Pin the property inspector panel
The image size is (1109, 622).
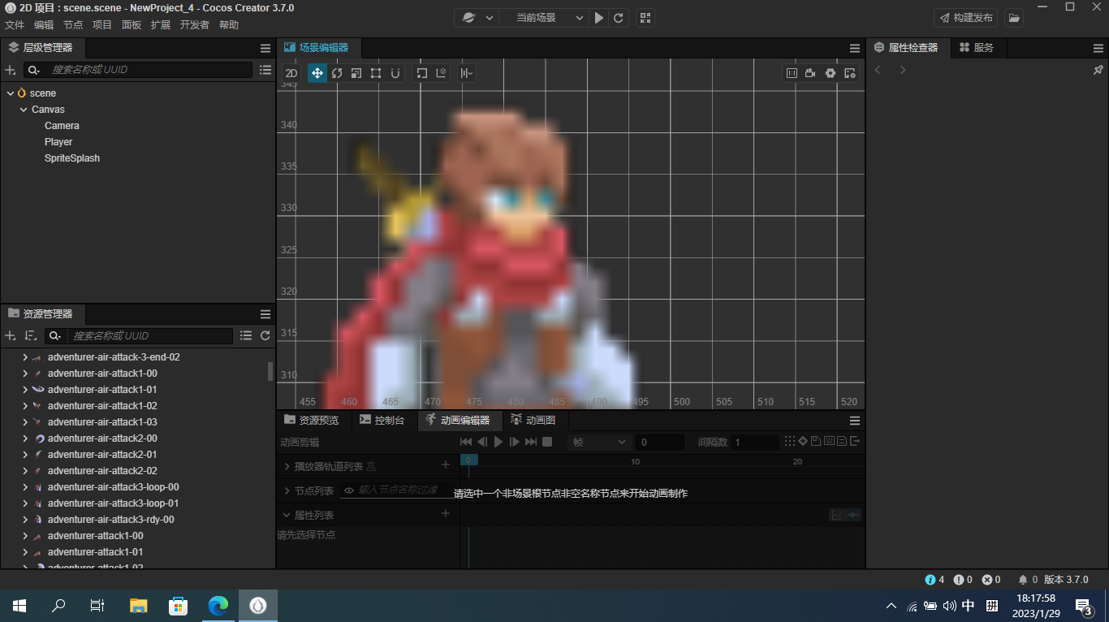tap(1098, 70)
